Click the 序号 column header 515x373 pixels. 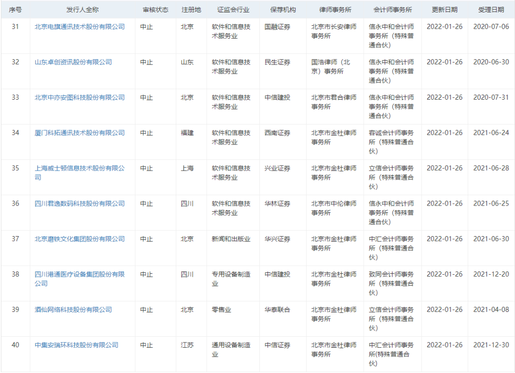pyautogui.click(x=15, y=10)
